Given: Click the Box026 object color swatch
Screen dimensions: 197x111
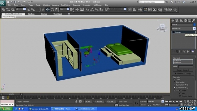Looking at the screenshot, I should pyautogui.click(x=195, y=25).
